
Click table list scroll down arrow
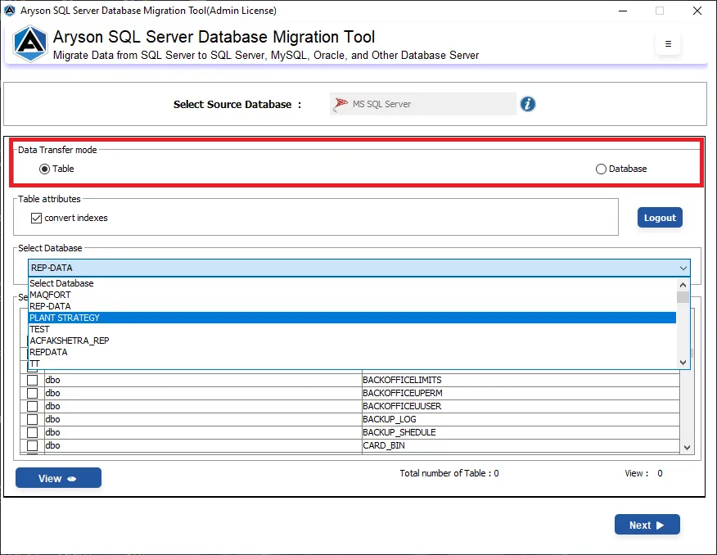pos(687,448)
